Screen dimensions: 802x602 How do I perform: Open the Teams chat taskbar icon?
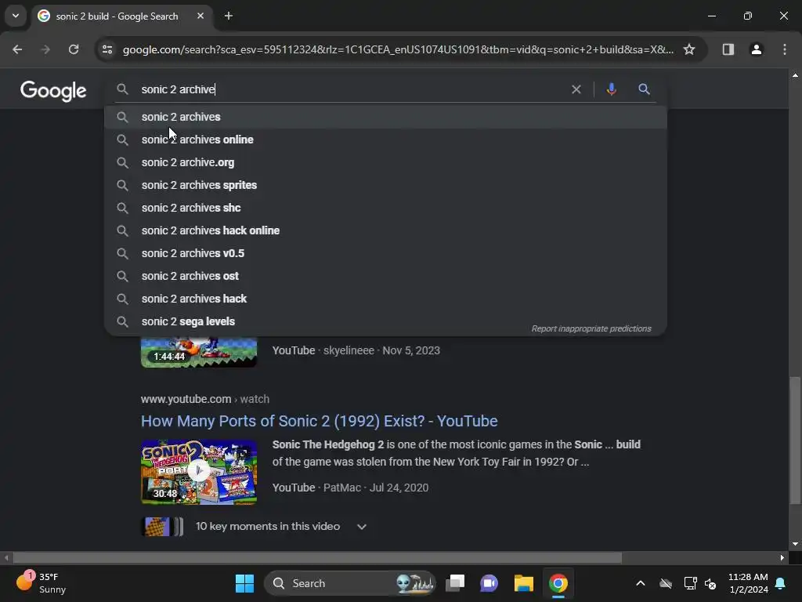(489, 583)
